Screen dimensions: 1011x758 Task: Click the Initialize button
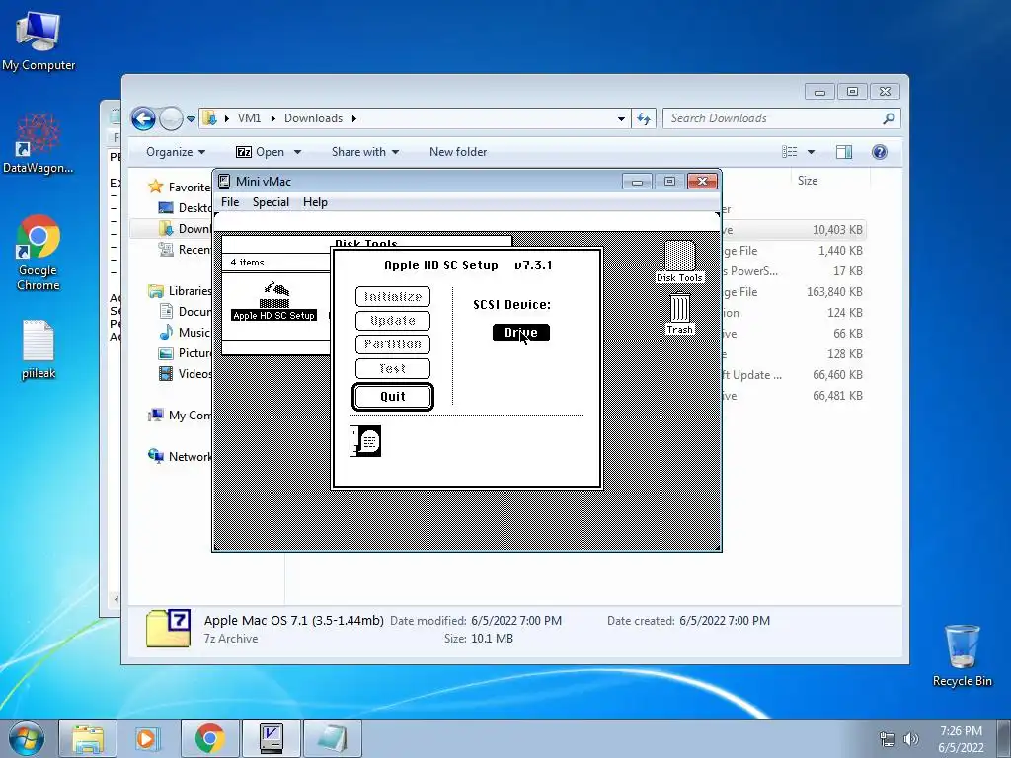pyautogui.click(x=393, y=296)
